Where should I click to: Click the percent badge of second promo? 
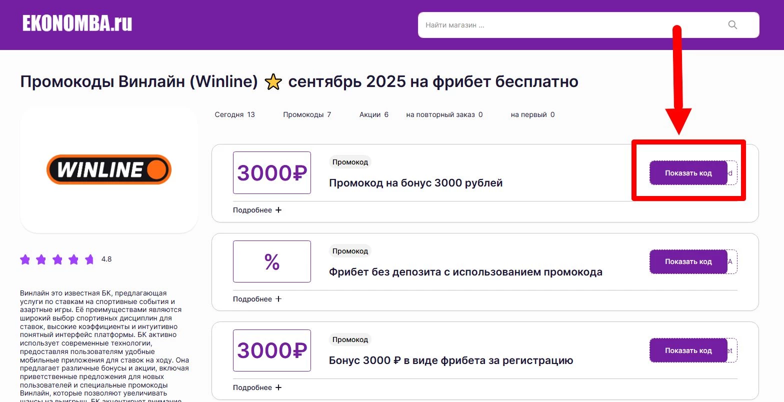pos(271,261)
